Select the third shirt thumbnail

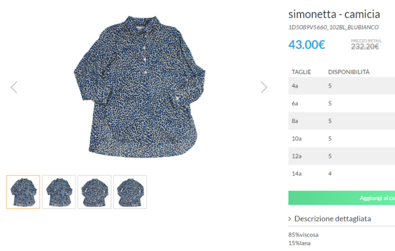click(x=94, y=192)
